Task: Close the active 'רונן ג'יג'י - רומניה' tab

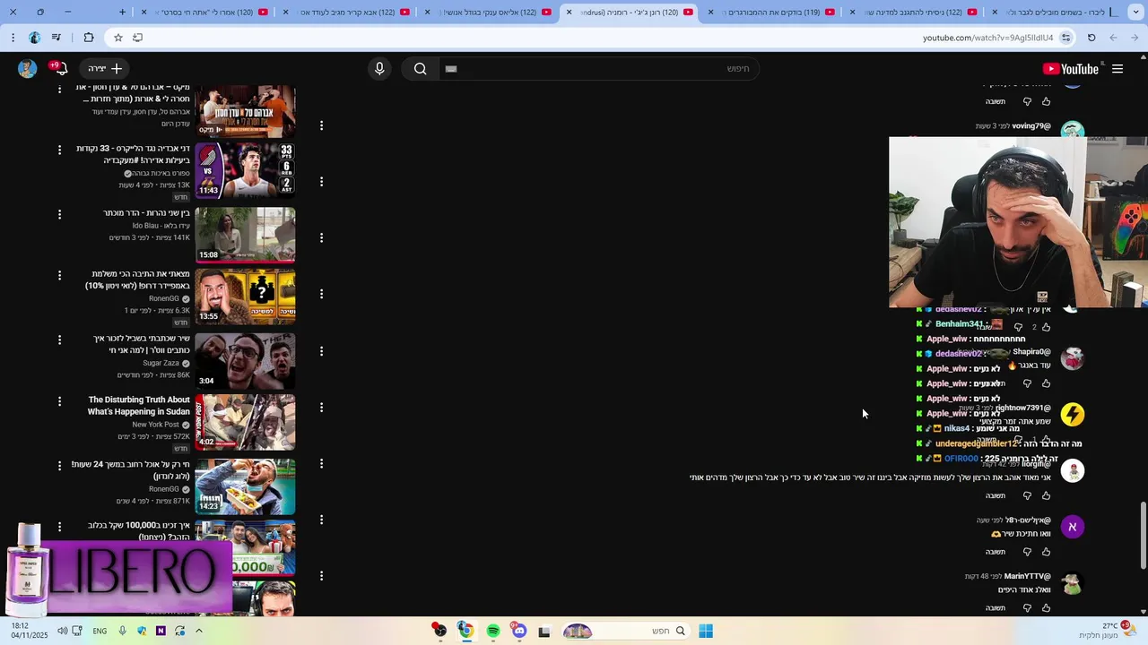Action: 569,13
